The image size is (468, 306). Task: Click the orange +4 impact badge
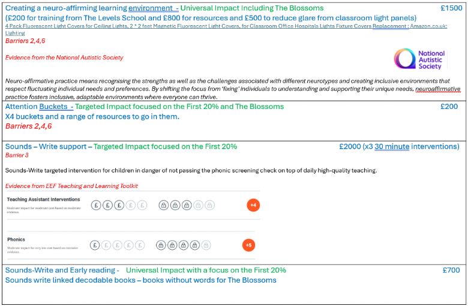coord(253,205)
